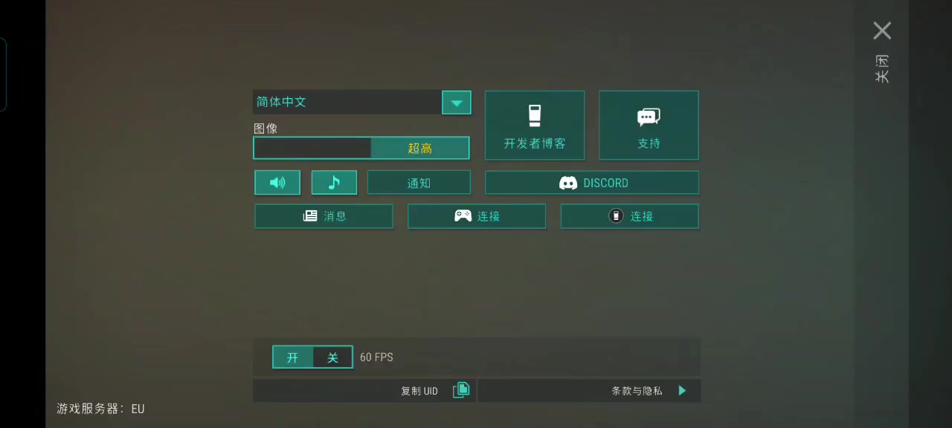Switch 60 FPS toggle to 开

[292, 357]
